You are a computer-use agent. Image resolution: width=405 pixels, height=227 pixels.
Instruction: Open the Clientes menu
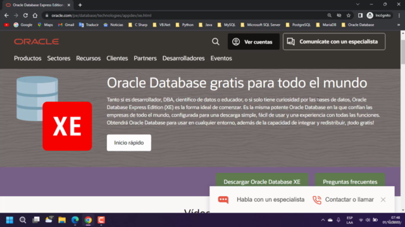[117, 59]
